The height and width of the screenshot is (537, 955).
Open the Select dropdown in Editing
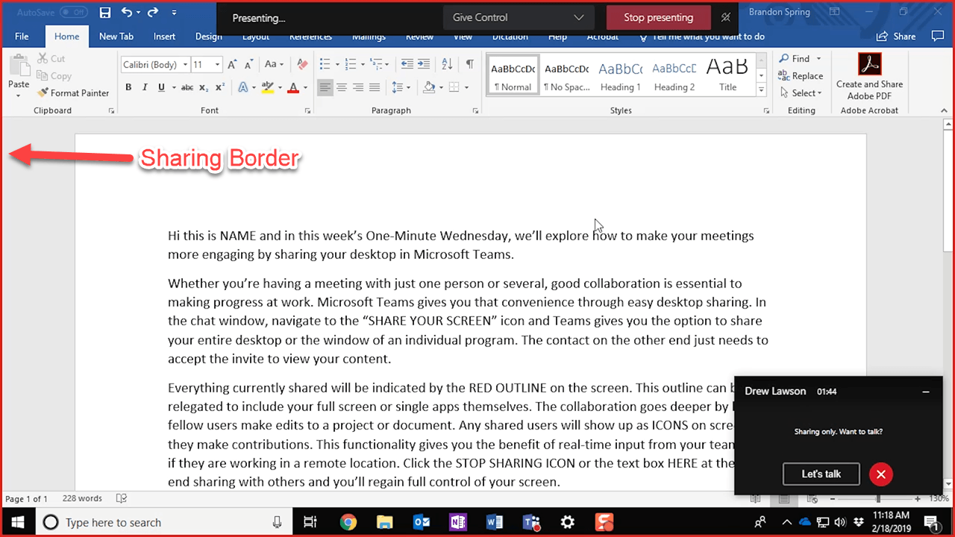[801, 93]
